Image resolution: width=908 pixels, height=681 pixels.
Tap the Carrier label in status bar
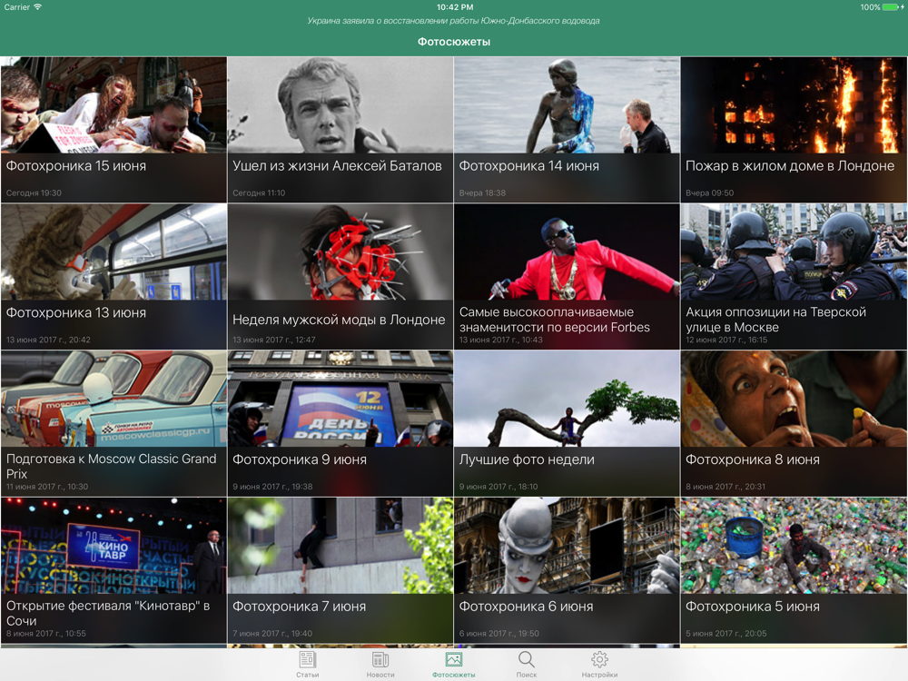pos(16,7)
